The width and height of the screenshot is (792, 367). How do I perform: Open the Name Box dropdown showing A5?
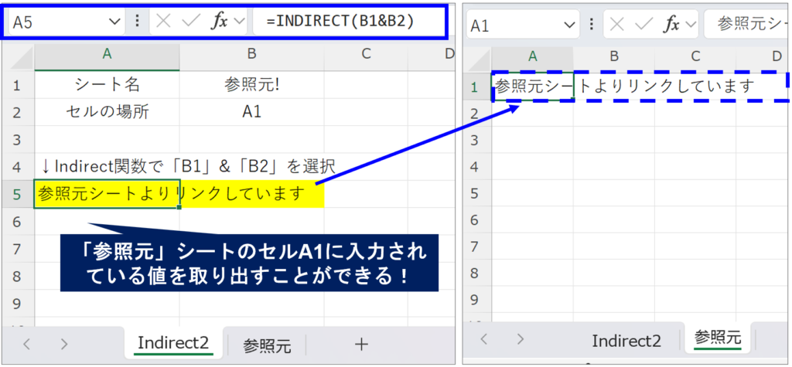115,22
